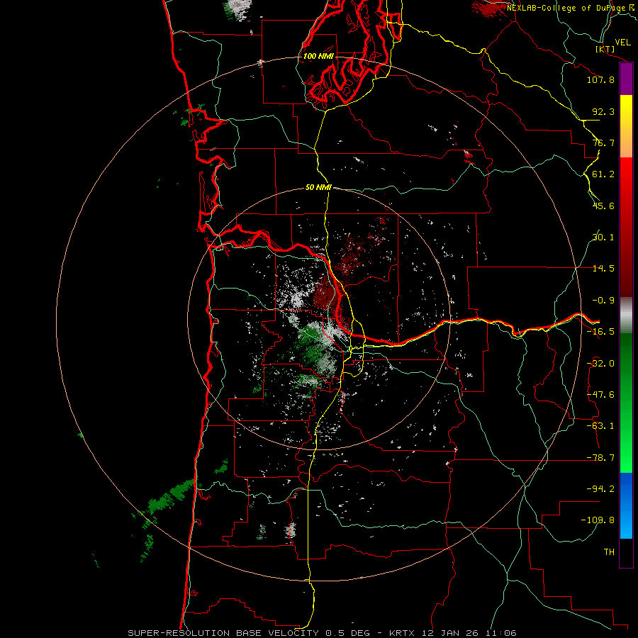Viewport: 638px width, 638px height.
Task: Pick the purple segment of the velocity scale
Action: (626, 79)
